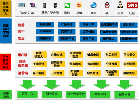The width and height of the screenshot is (139, 100).
Task: Click the headset agent icon
Action: 120,5
